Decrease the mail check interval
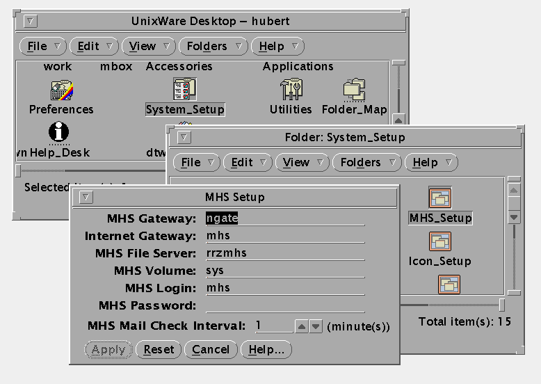Viewport: 541px width, 384px height. 316,326
